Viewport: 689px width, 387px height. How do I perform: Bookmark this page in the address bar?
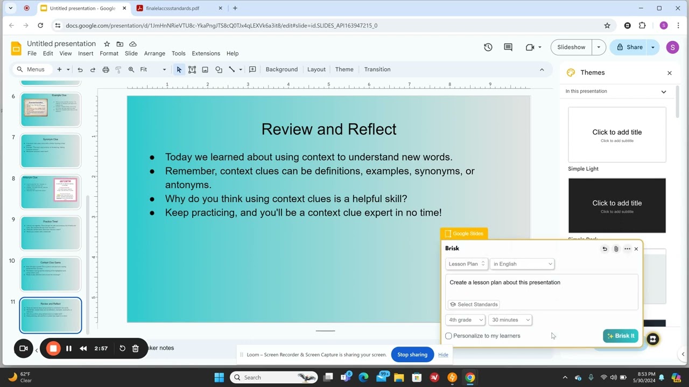click(x=607, y=25)
